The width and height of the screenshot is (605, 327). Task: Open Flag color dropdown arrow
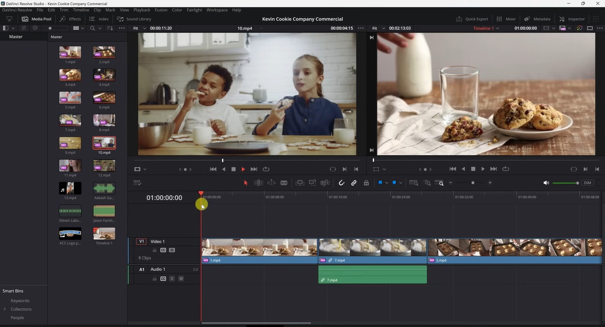386,183
